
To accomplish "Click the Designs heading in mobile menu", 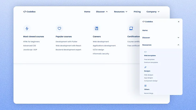I will [x=147, y=71].
